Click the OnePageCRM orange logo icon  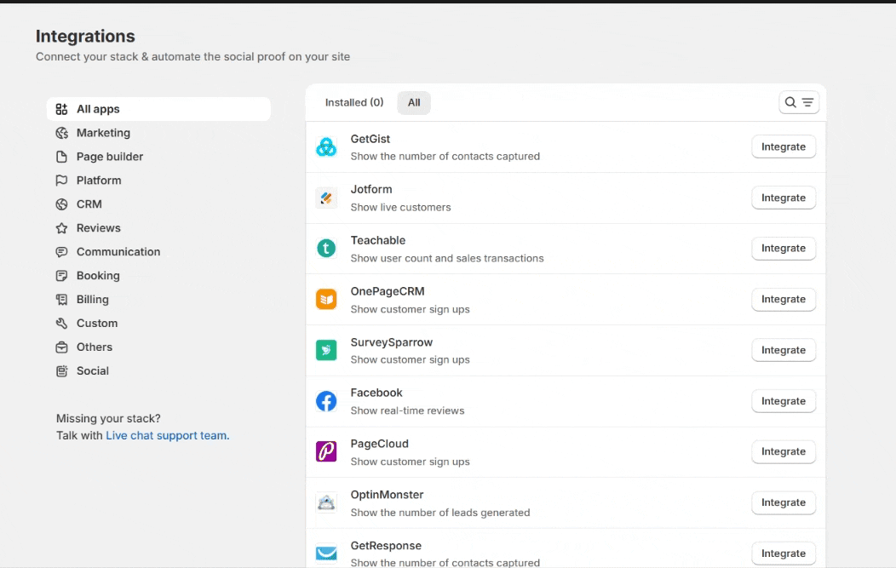[x=326, y=300]
